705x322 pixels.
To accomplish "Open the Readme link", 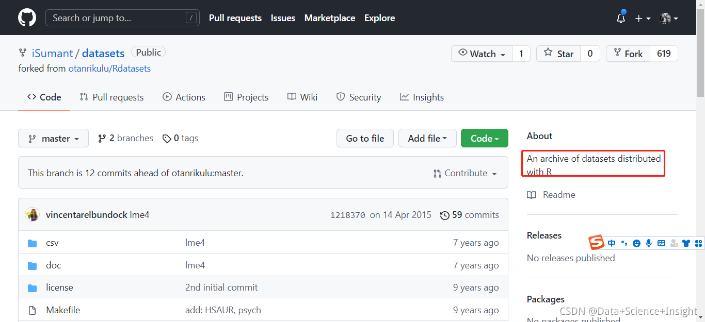I will click(x=551, y=195).
